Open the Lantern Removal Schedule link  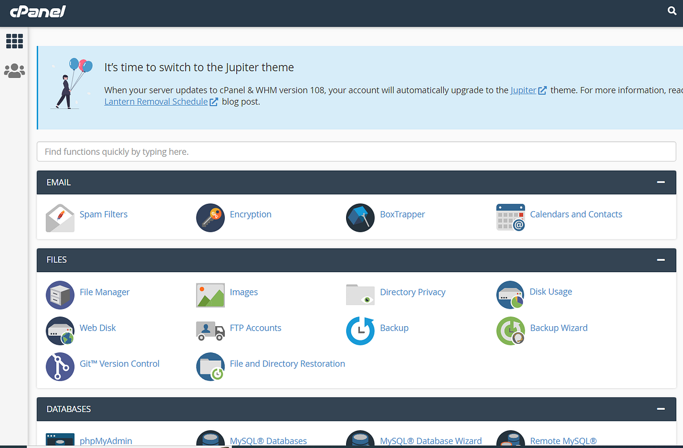[x=155, y=101]
